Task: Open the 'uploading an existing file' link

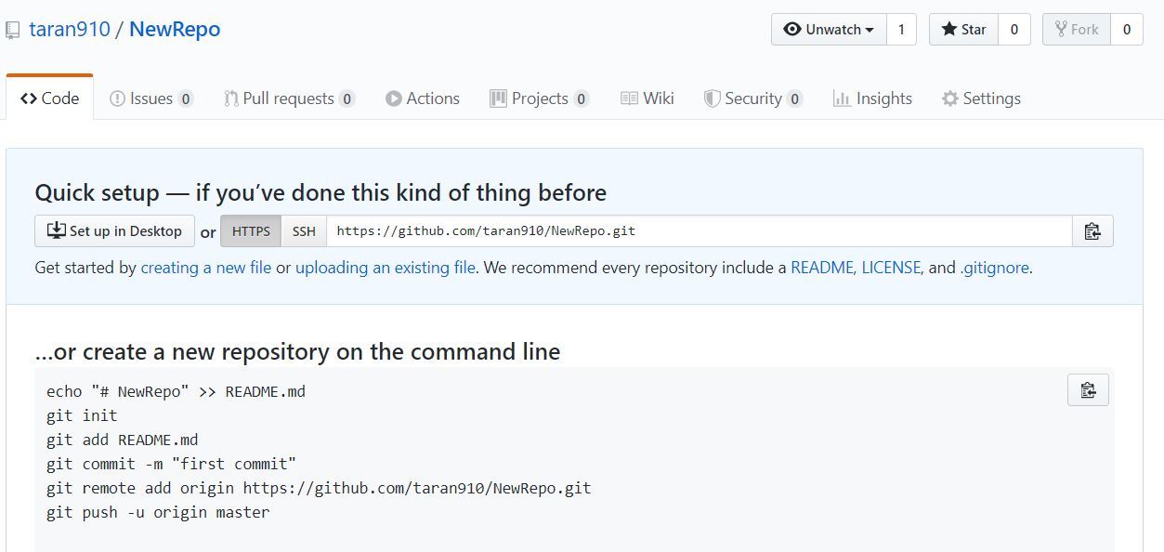Action: pyautogui.click(x=385, y=268)
